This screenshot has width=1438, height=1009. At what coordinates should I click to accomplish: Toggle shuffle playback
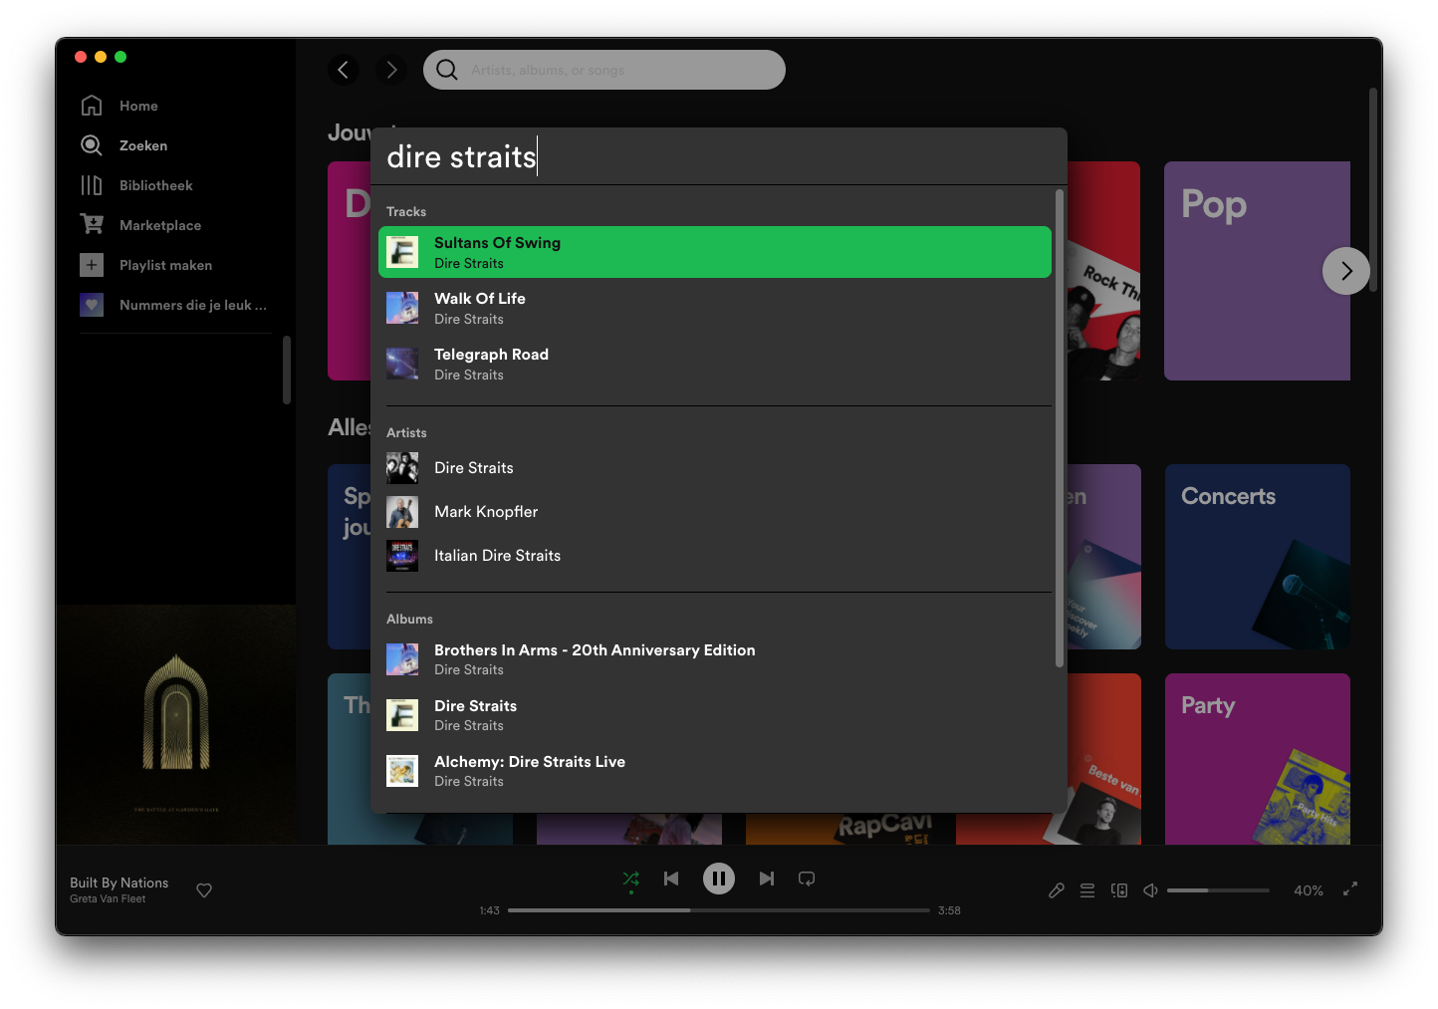pos(631,879)
